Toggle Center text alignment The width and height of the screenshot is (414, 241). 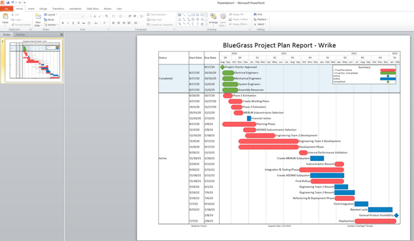(x=119, y=23)
